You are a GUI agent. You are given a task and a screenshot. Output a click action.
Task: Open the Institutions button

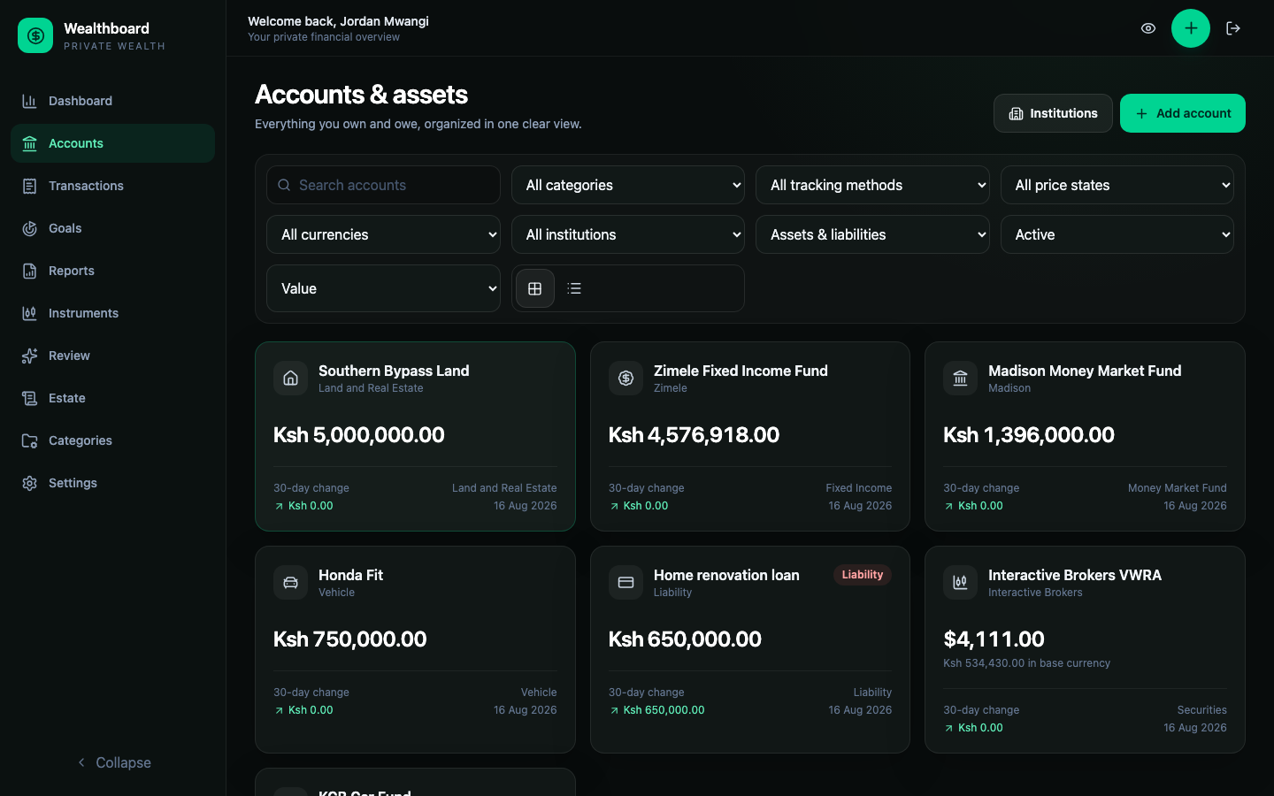point(1053,113)
